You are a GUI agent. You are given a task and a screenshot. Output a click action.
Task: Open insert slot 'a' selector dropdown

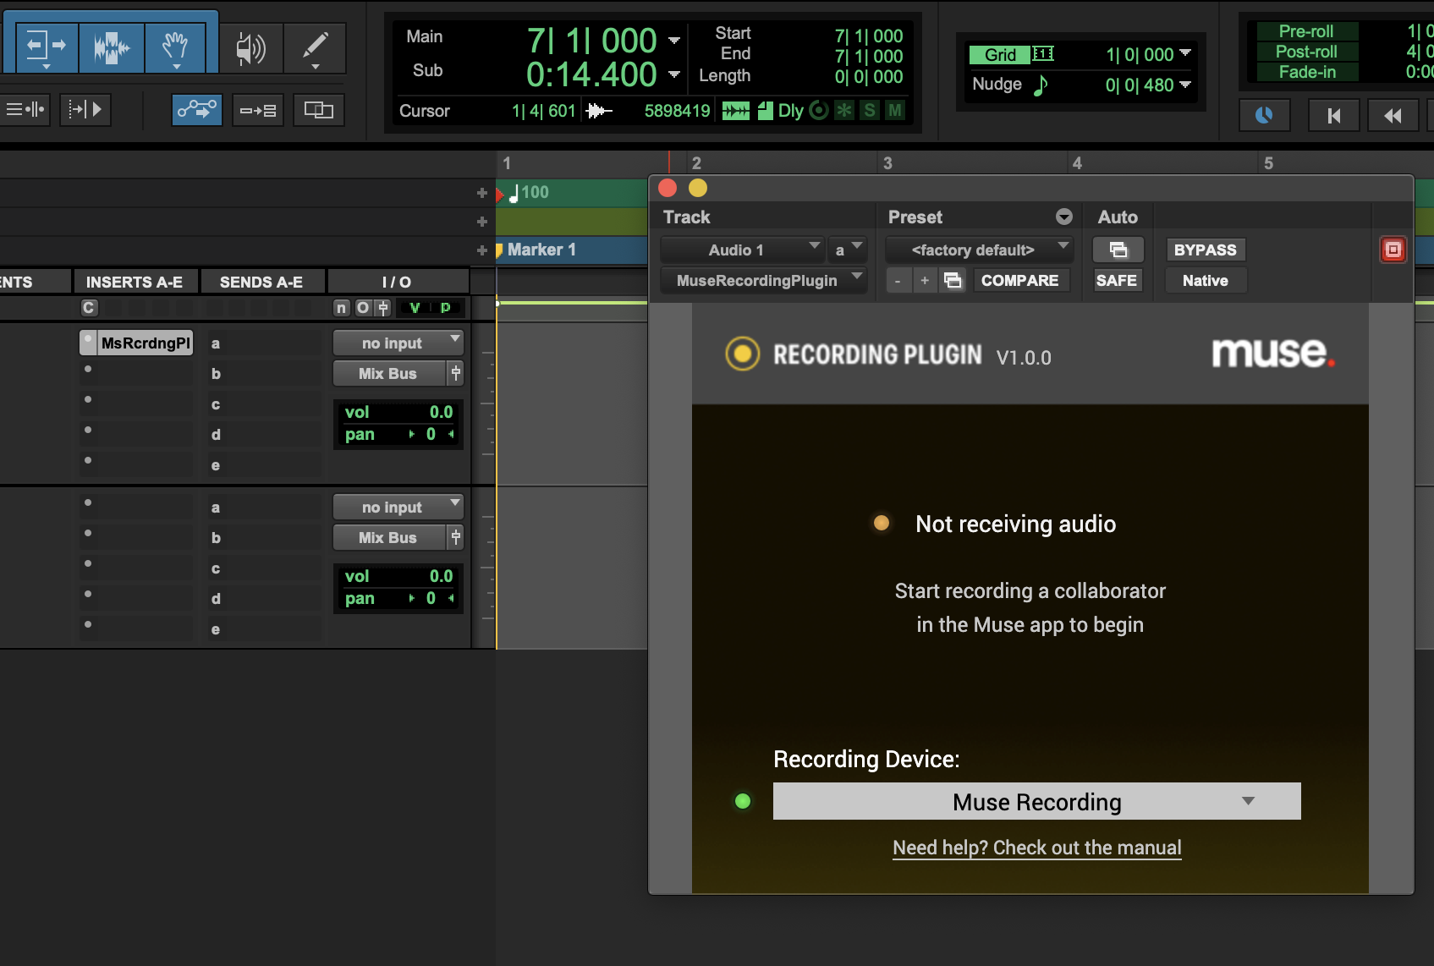point(847,250)
